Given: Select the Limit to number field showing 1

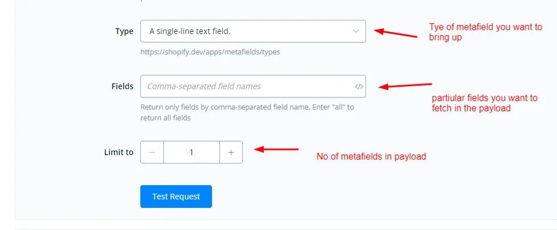Looking at the screenshot, I should tap(192, 152).
